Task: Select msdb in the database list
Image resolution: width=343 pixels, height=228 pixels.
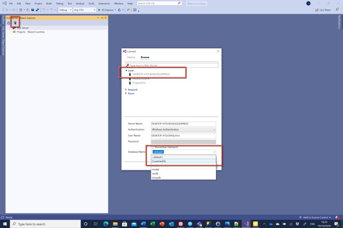Action: (184, 173)
